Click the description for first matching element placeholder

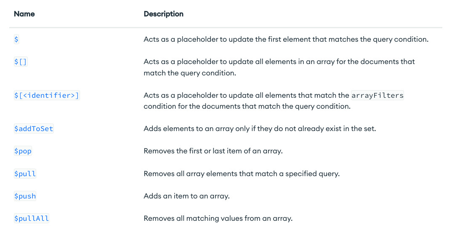(286, 39)
